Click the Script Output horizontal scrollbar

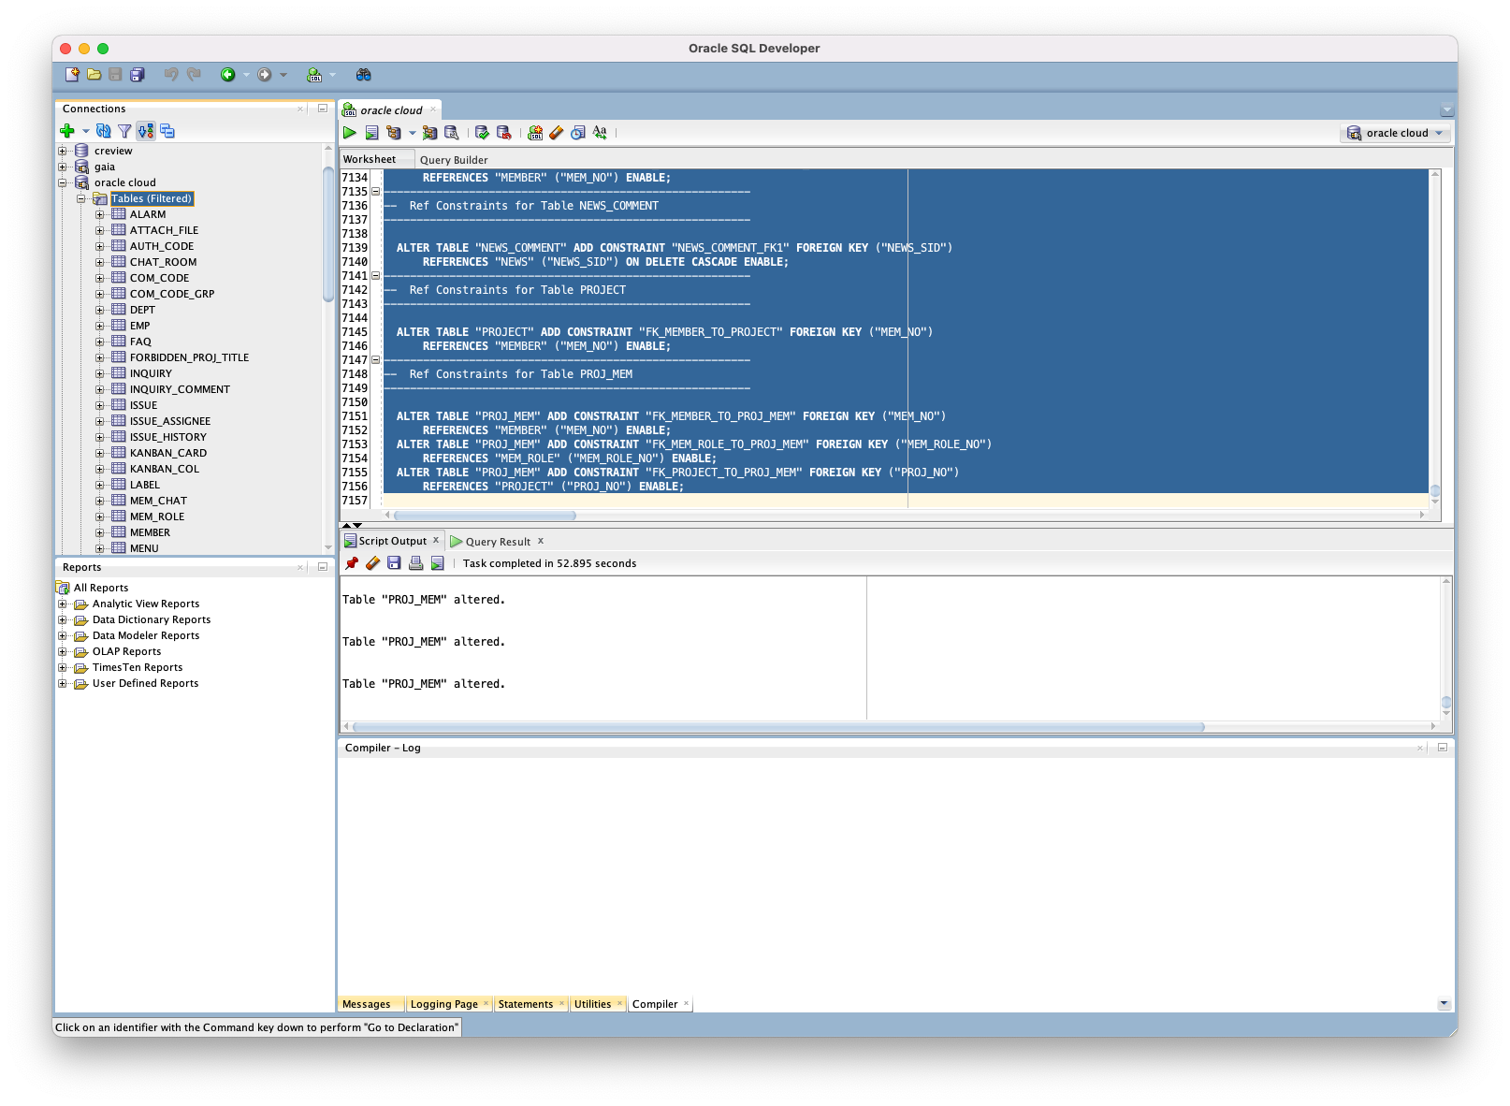click(x=778, y=727)
